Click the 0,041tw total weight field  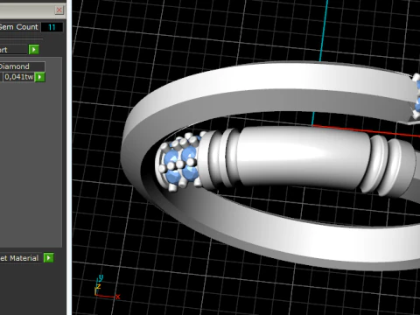(18, 77)
